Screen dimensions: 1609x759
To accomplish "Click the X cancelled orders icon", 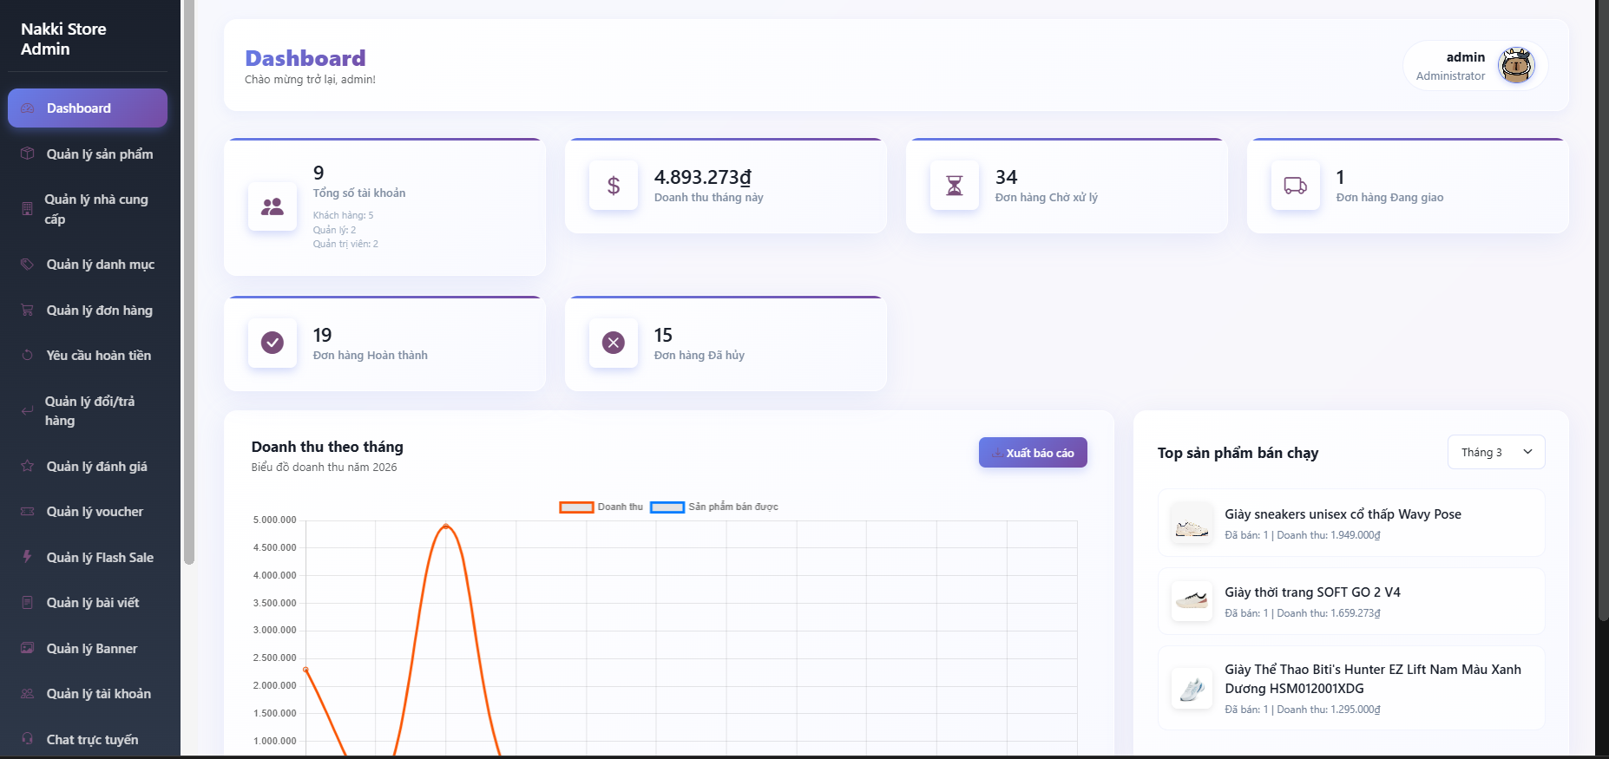I will [614, 344].
